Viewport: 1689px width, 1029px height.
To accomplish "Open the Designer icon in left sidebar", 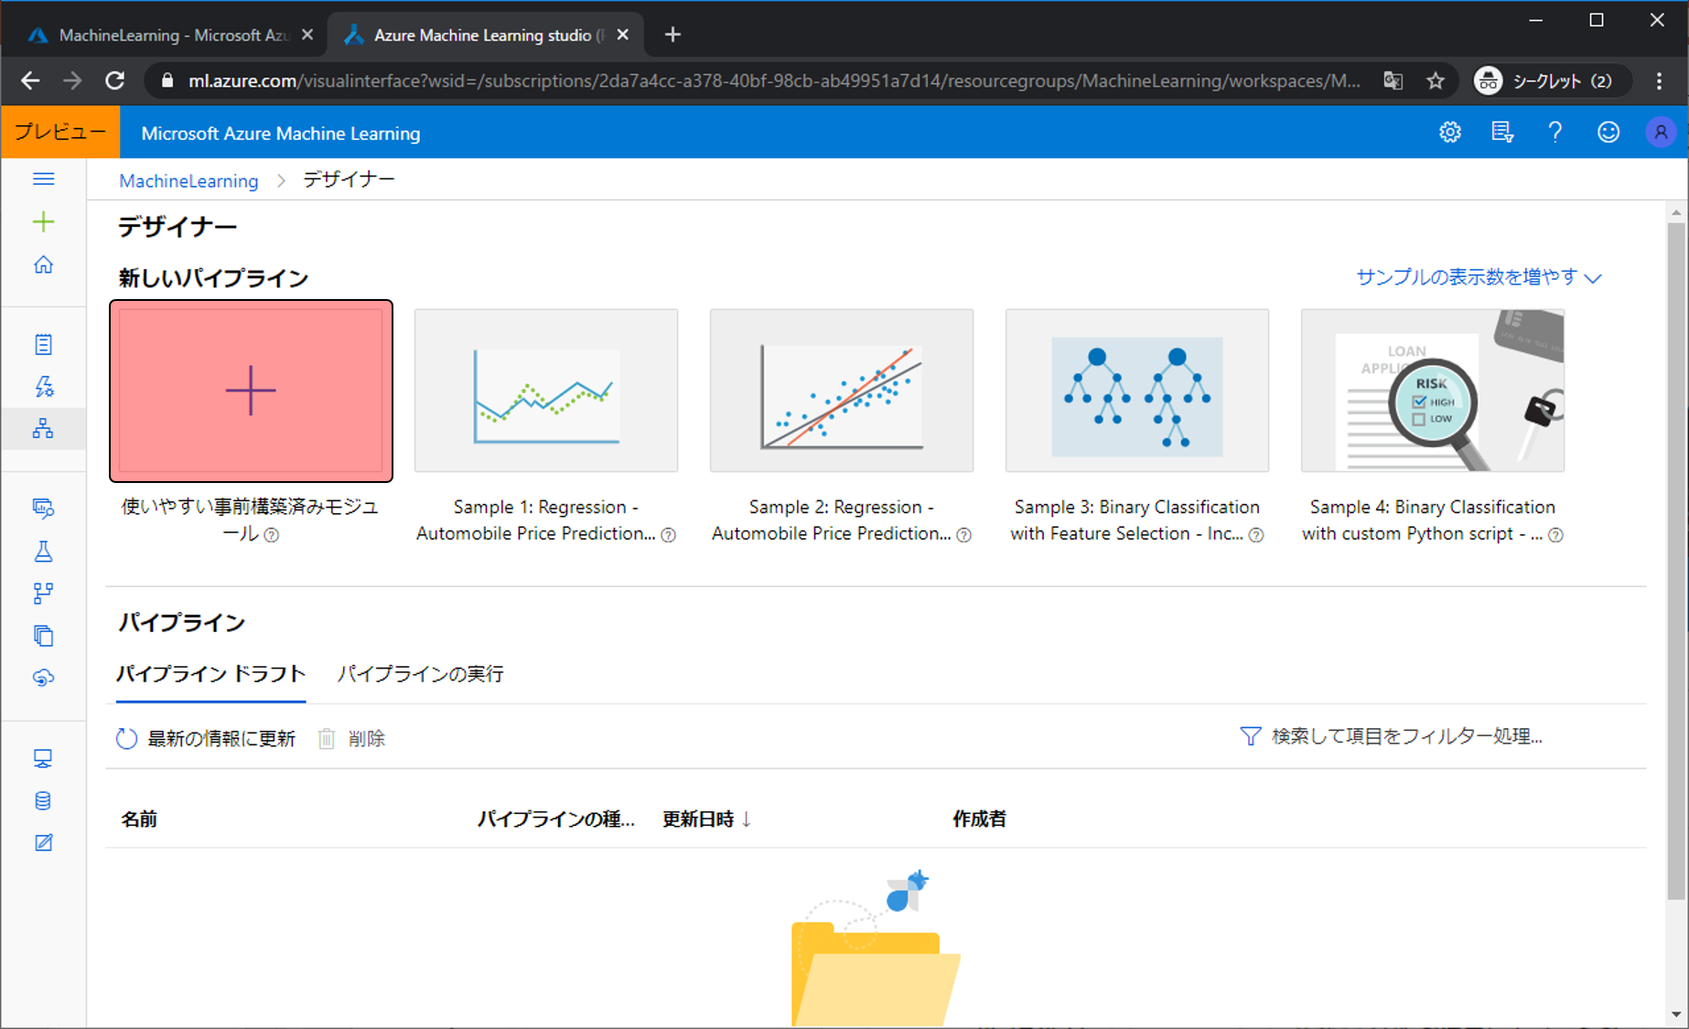I will coord(43,429).
